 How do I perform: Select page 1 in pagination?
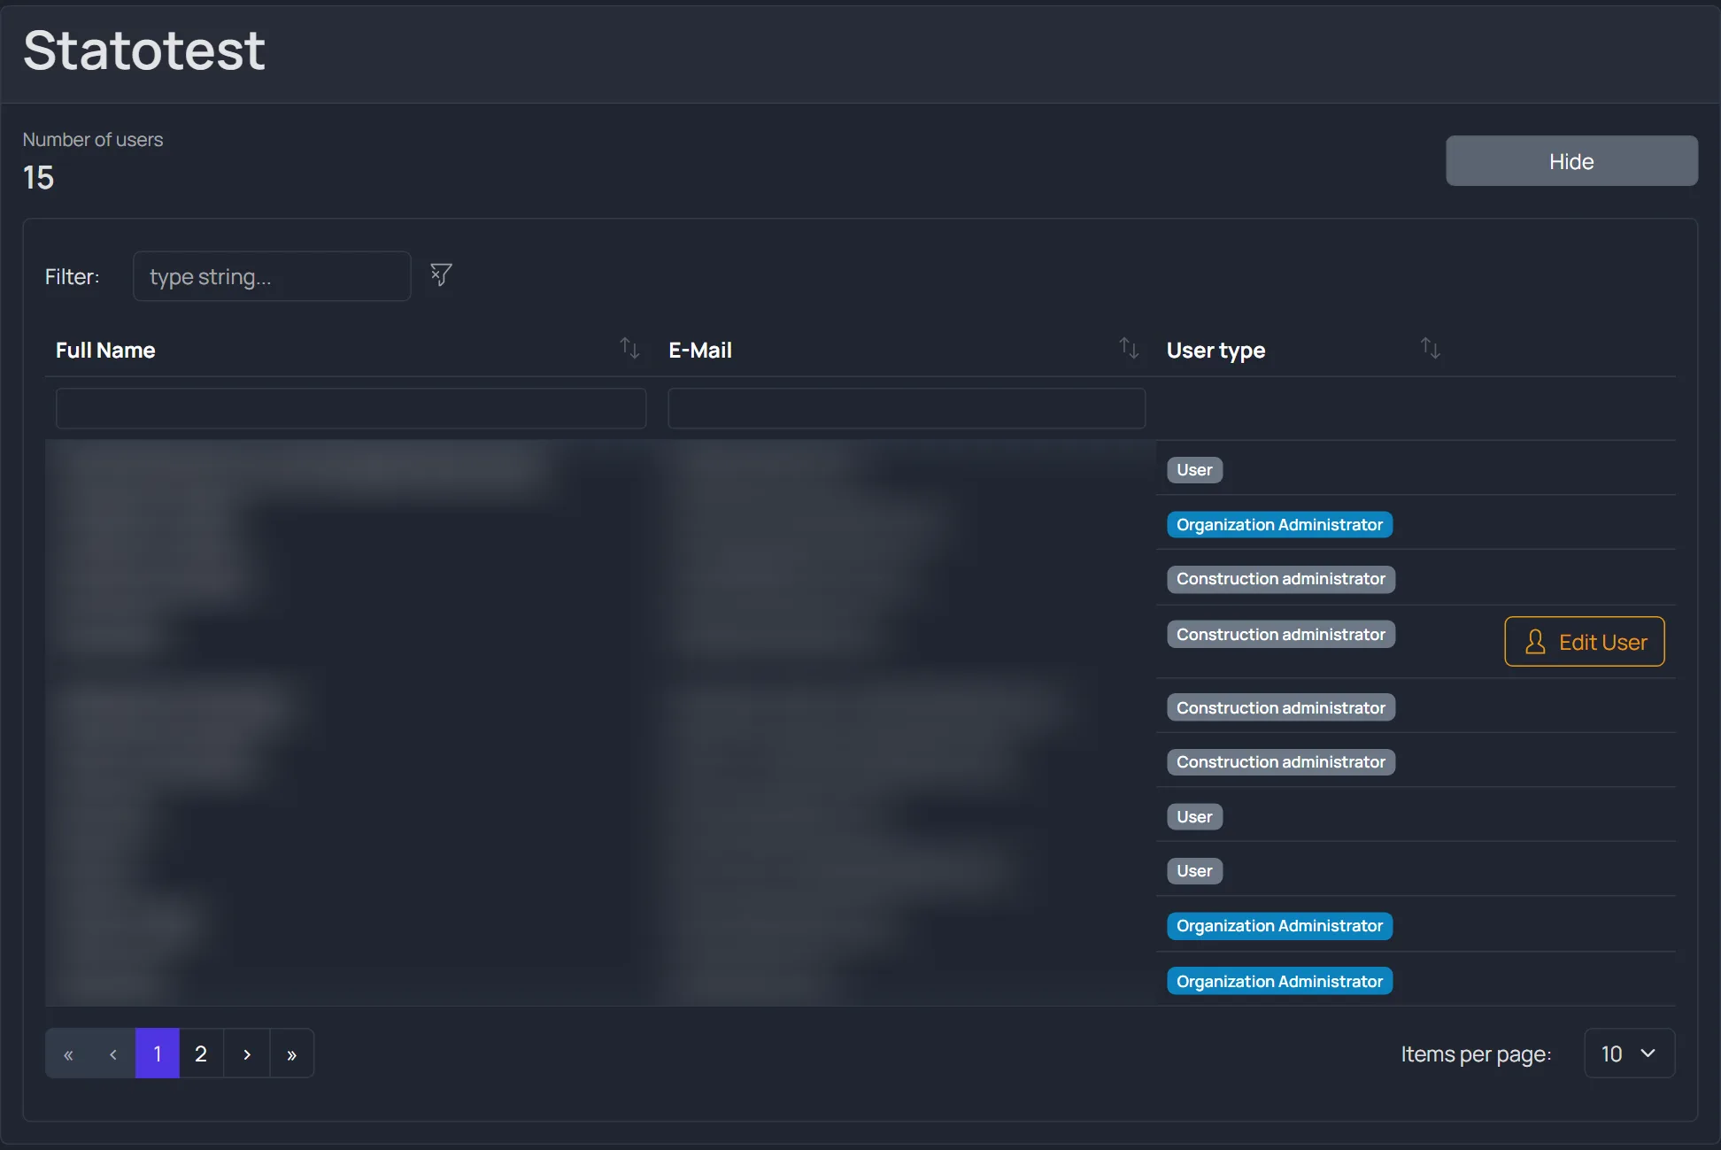tap(158, 1054)
